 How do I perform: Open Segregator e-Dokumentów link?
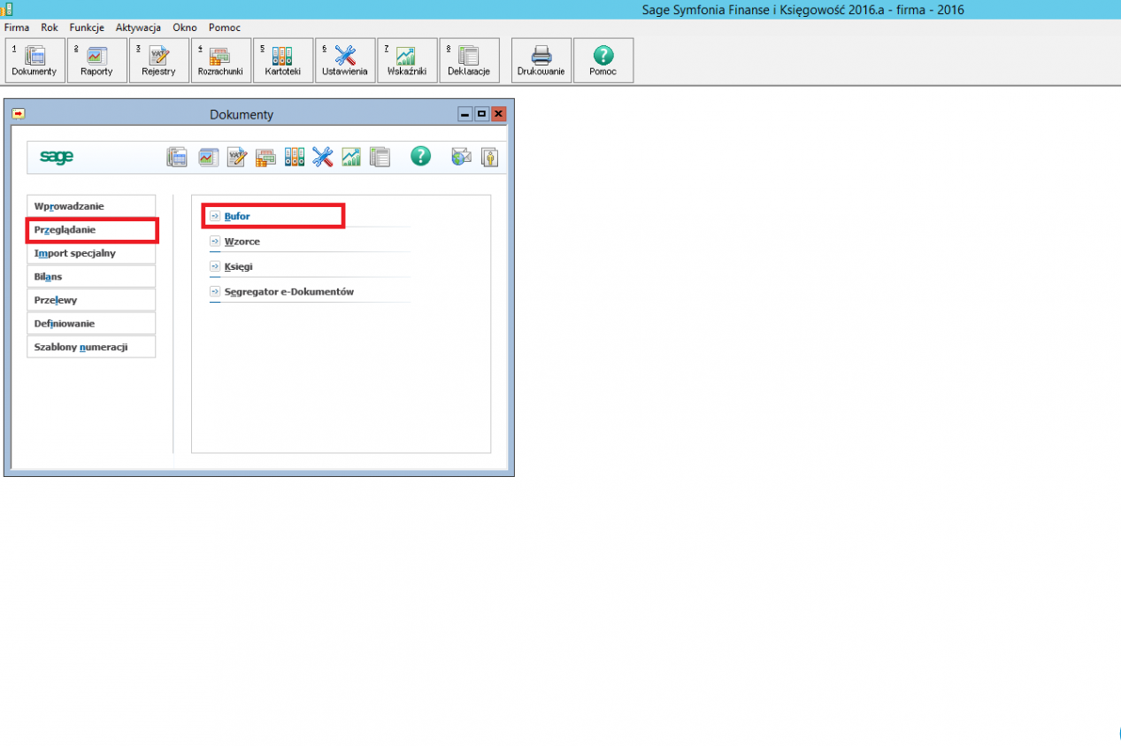point(288,291)
